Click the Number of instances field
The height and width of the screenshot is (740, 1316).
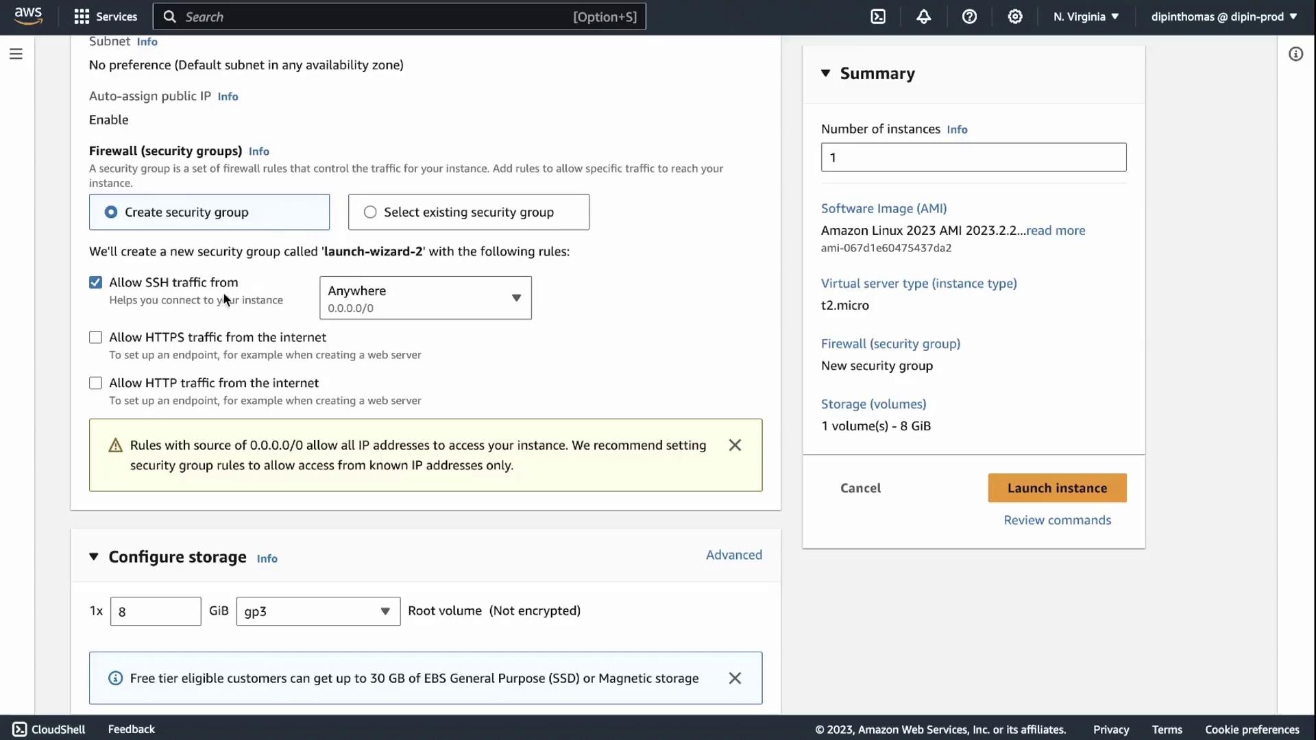973,158
